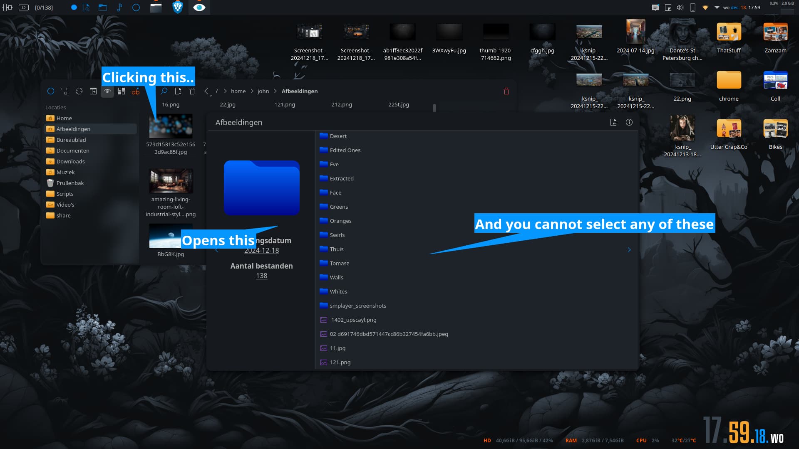Image resolution: width=799 pixels, height=449 pixels.
Task: Expand hidden system tray icons arrow
Action: click(717, 7)
